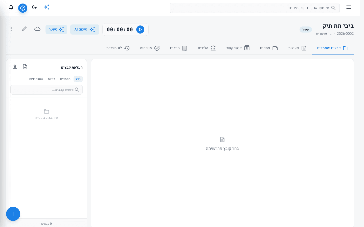Screen dimensions: 364x227
Task: Click the upload file arrow icon
Action: (x=15, y=67)
